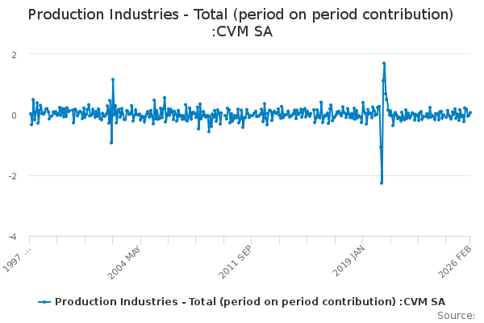The width and height of the screenshot is (484, 323).
Task: Click the chart title text
Action: pos(240,24)
